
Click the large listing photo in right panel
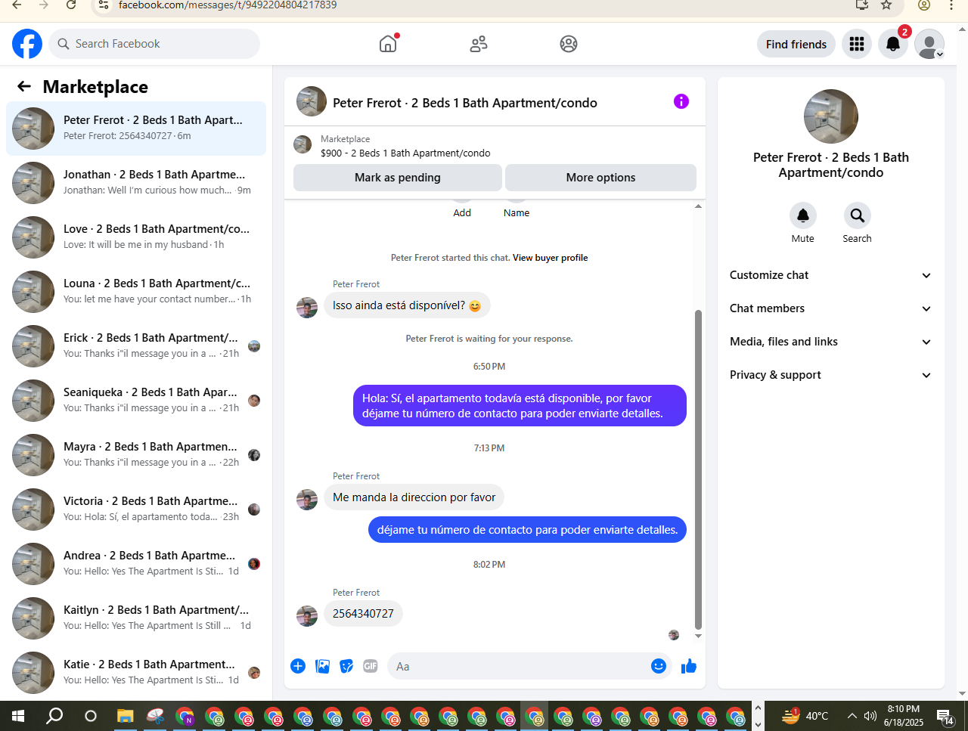[x=831, y=116]
